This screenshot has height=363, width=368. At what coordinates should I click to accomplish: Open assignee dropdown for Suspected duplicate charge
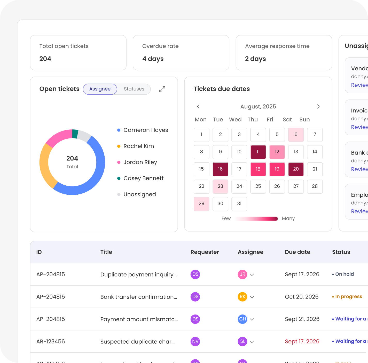tap(252, 342)
